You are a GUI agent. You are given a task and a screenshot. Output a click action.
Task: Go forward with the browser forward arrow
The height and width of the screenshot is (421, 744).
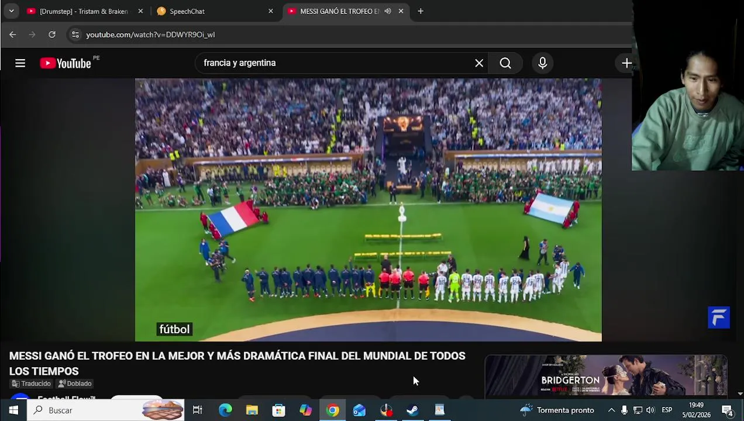(32, 34)
